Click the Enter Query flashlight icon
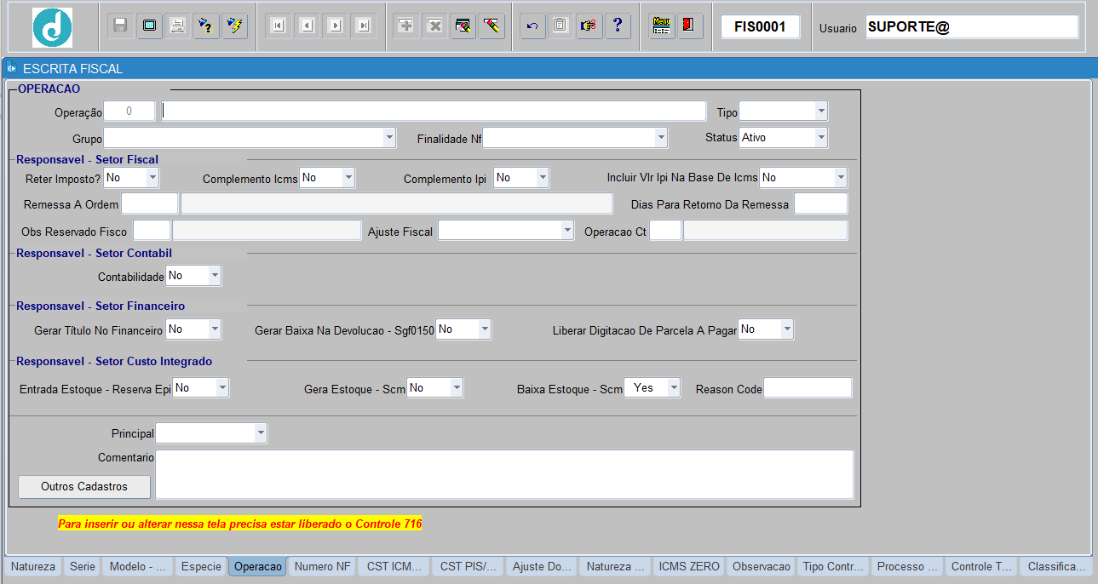 pyautogui.click(x=206, y=26)
